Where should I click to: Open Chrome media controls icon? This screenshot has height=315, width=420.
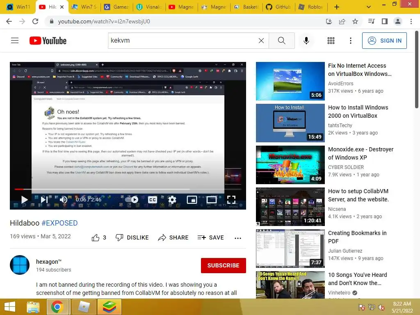(x=371, y=21)
